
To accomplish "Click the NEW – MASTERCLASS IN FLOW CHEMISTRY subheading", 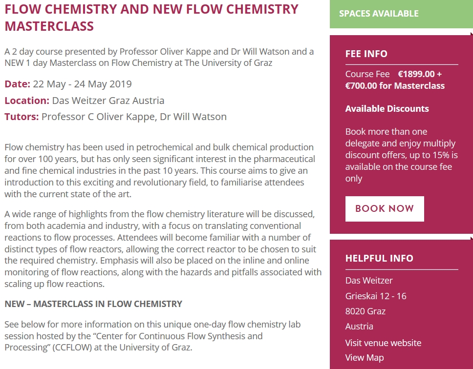I will pos(93,304).
